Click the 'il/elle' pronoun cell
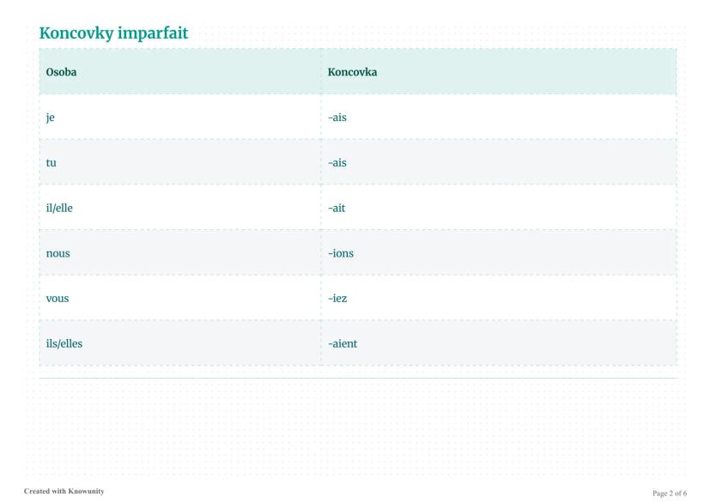 [x=59, y=208]
